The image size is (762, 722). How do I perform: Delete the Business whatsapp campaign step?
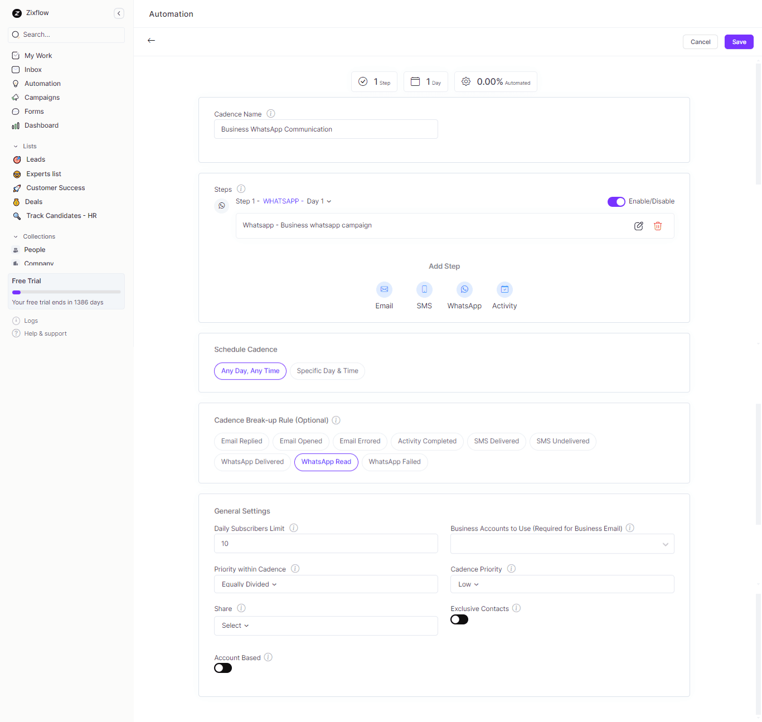point(658,226)
